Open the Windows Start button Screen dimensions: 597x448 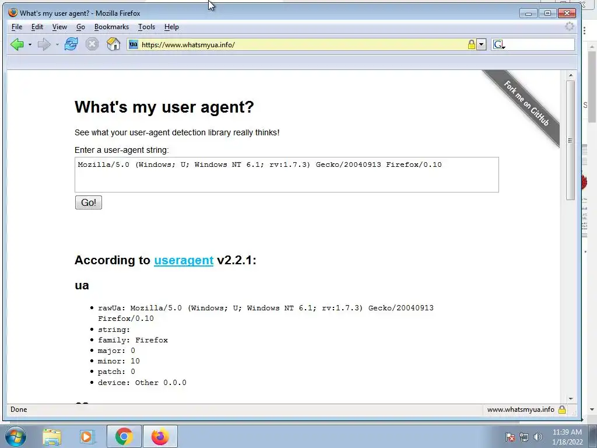(x=16, y=436)
